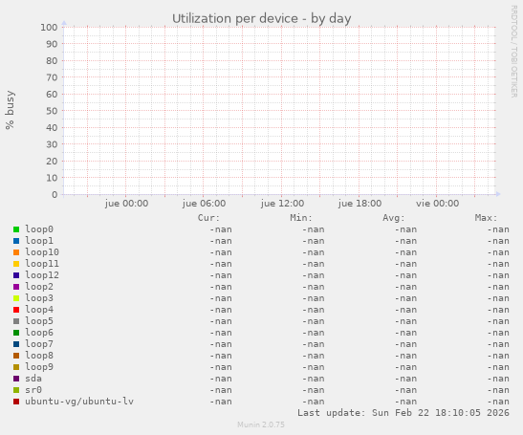The width and height of the screenshot is (523, 435).
Task: Click the loop0 green legend swatch
Action: 16,229
